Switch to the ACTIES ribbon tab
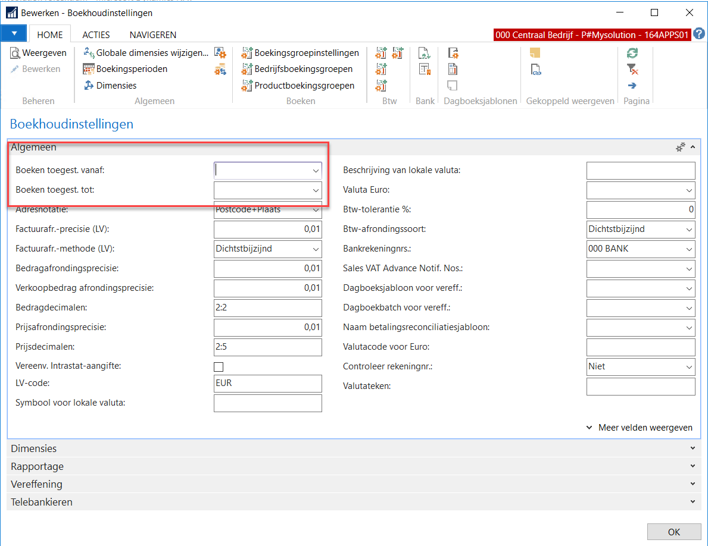Viewport: 708px width, 546px height. (96, 34)
